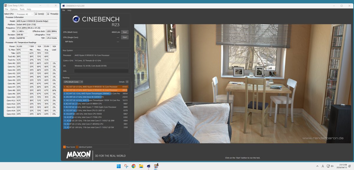
Task: Click the Info input field in Cinebench
Action: point(101,71)
